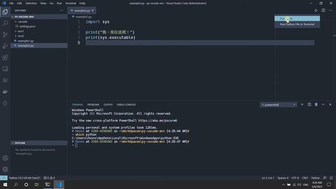
Task: Switch to the DEBUG CONSOLE tab
Action: (x=126, y=104)
